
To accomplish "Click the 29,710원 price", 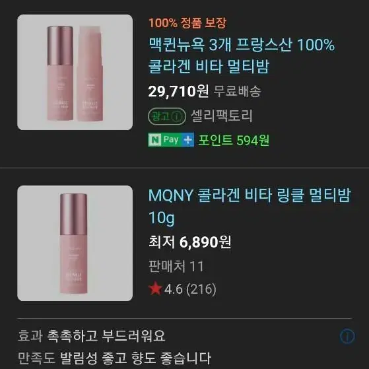I will click(178, 91).
